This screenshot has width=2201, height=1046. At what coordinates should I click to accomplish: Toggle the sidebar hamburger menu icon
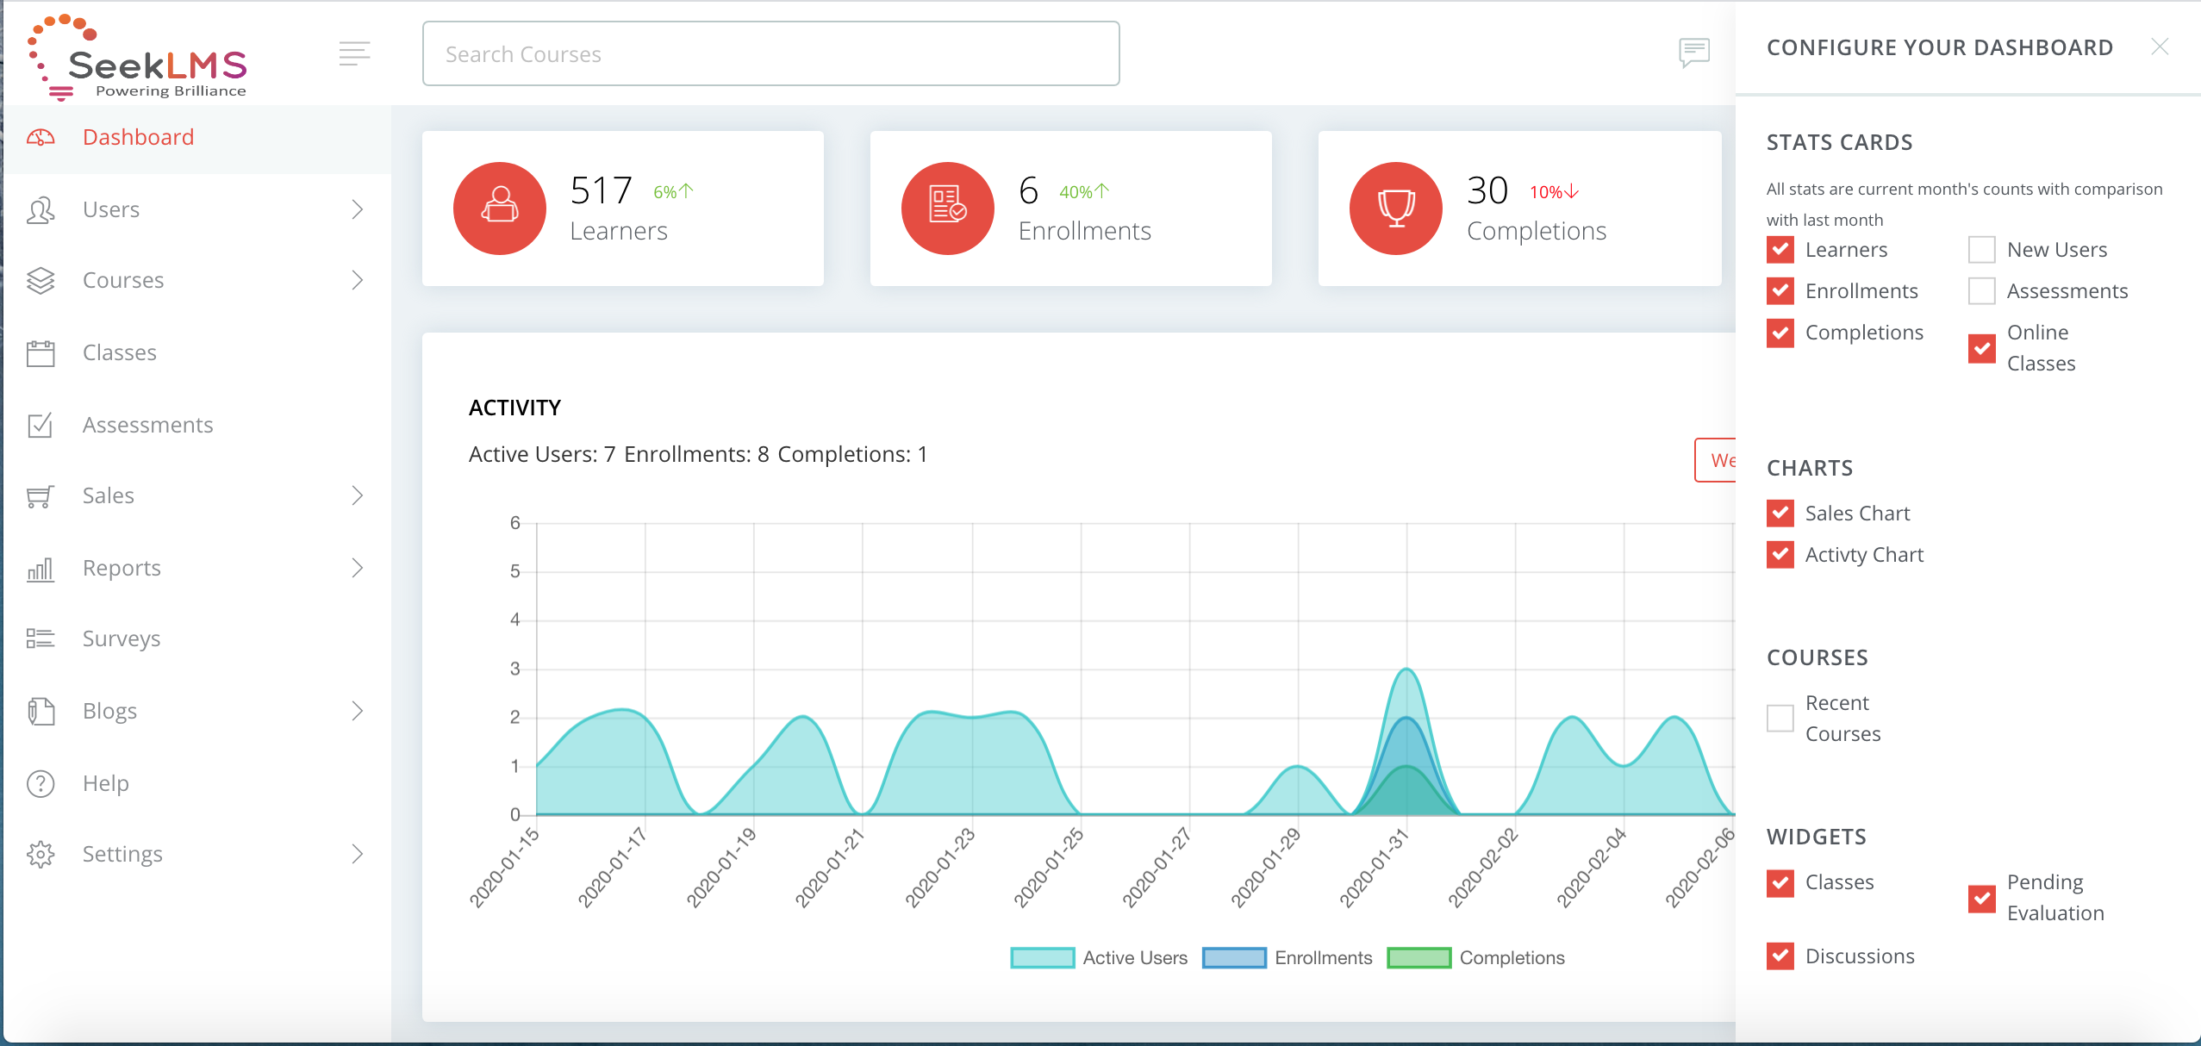pyautogui.click(x=354, y=53)
